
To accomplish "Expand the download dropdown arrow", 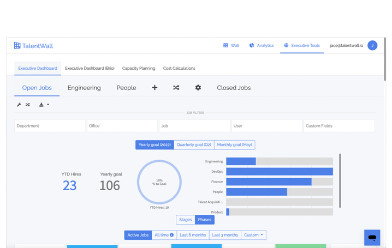I will (48, 105).
